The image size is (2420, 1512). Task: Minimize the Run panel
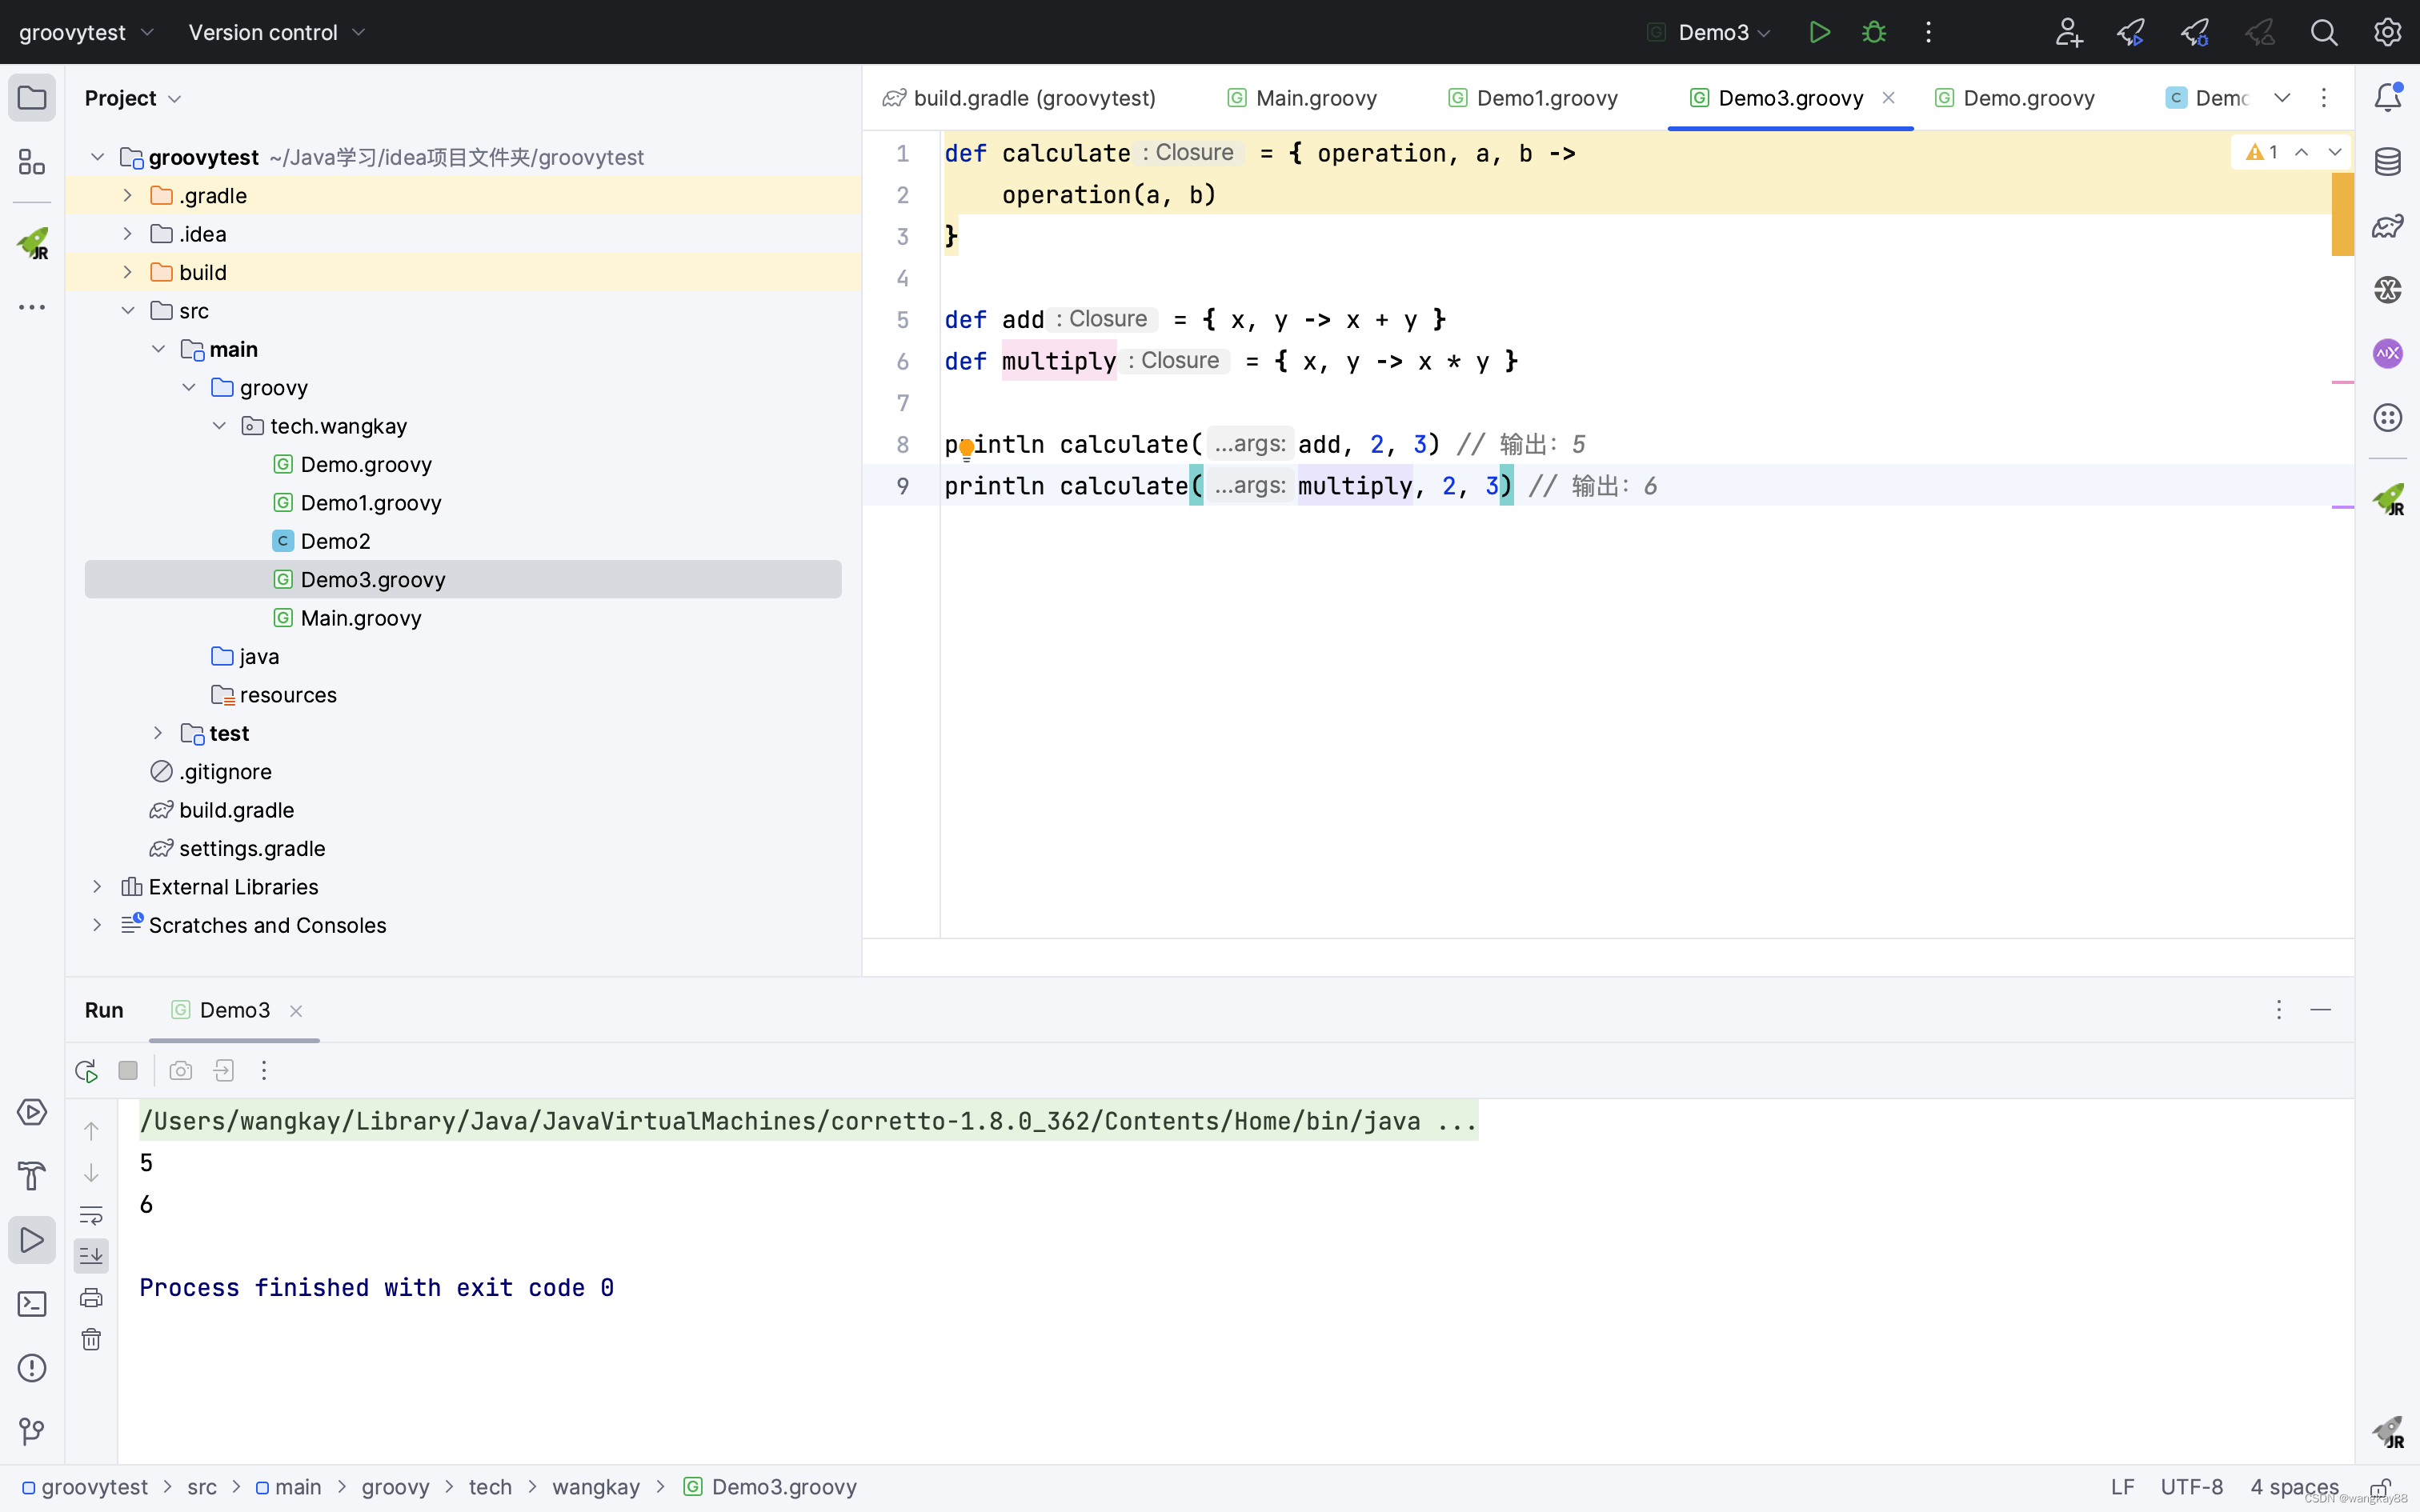pos(2321,1010)
